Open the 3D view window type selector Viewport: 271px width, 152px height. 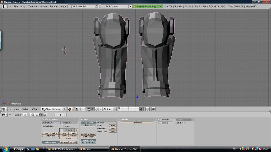(5, 109)
